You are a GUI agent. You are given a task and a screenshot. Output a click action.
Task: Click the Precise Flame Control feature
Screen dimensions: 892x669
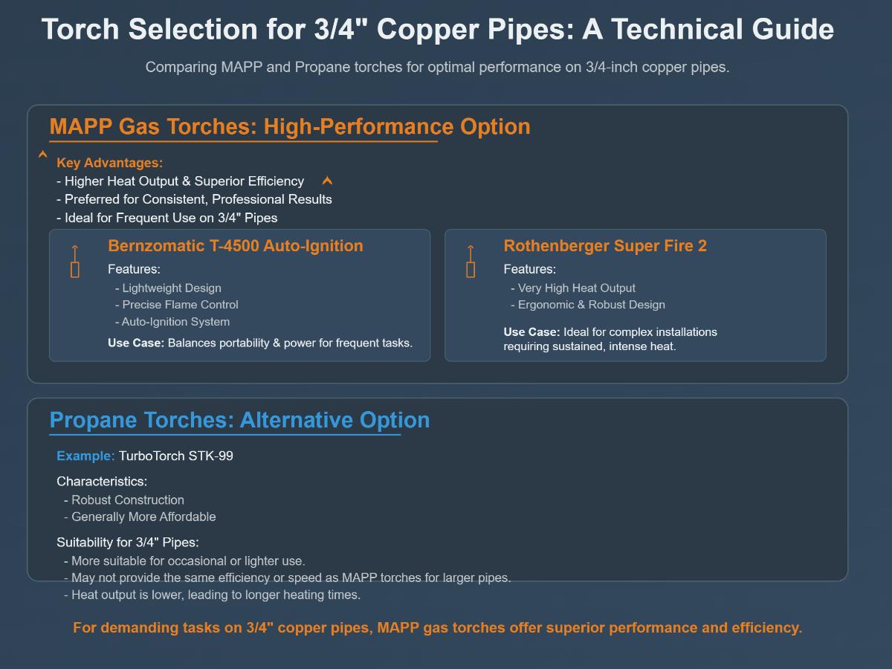pyautogui.click(x=177, y=305)
